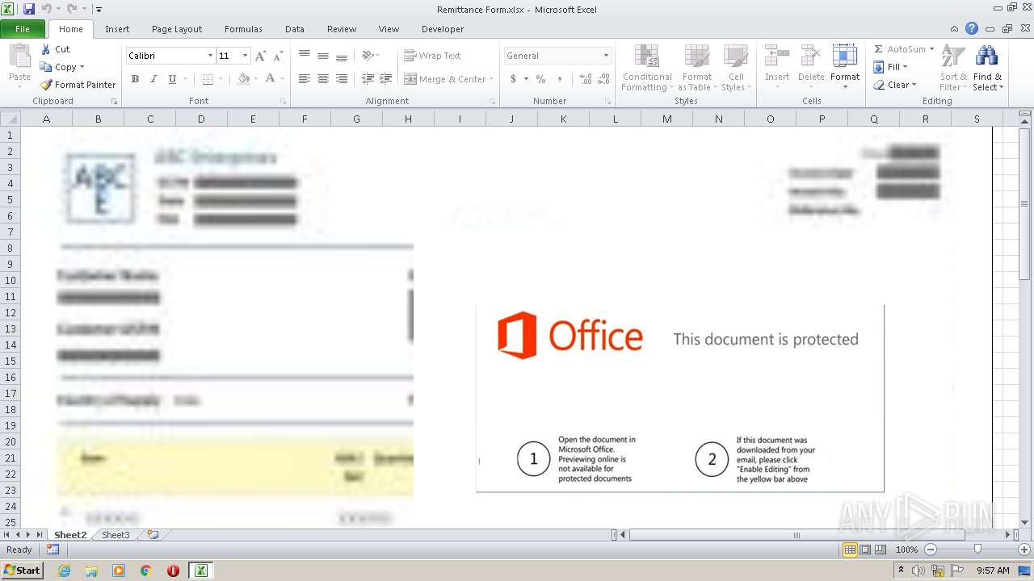Switch to Page Layout view icon
Screen dimensions: 1034x581
pyautogui.click(x=865, y=550)
